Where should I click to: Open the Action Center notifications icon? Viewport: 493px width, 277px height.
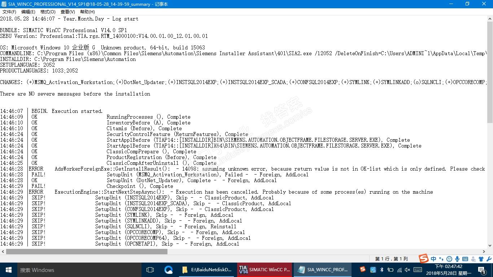(482, 270)
